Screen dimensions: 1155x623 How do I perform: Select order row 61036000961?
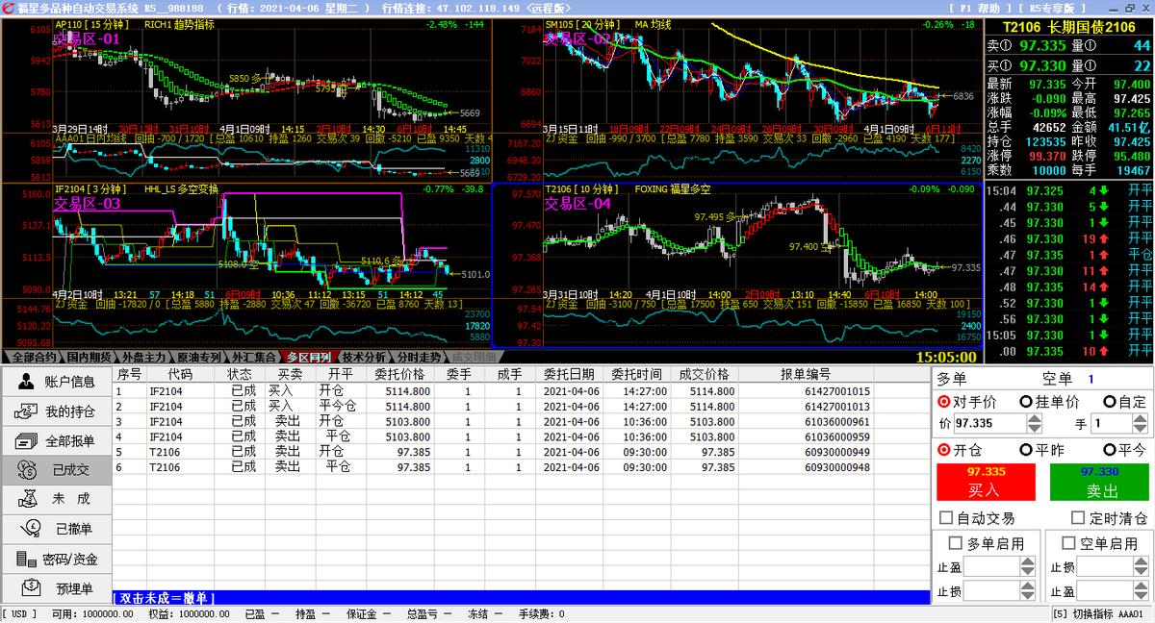point(522,422)
